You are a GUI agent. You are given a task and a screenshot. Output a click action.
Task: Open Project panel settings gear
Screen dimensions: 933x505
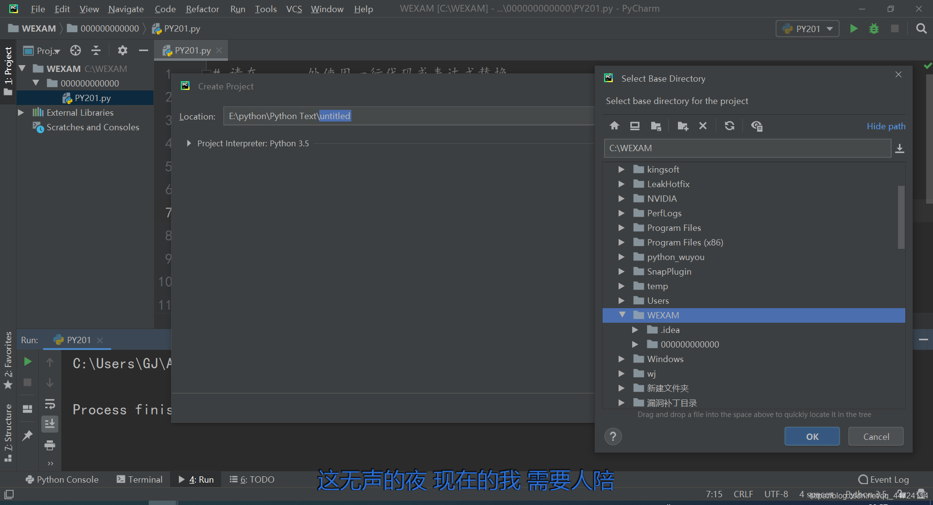click(x=122, y=51)
